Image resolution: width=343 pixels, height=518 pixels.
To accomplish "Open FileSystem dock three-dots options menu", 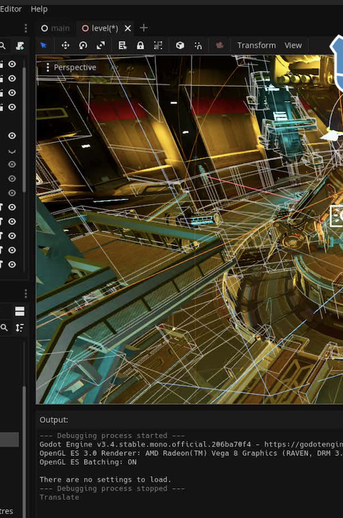I will (26, 293).
